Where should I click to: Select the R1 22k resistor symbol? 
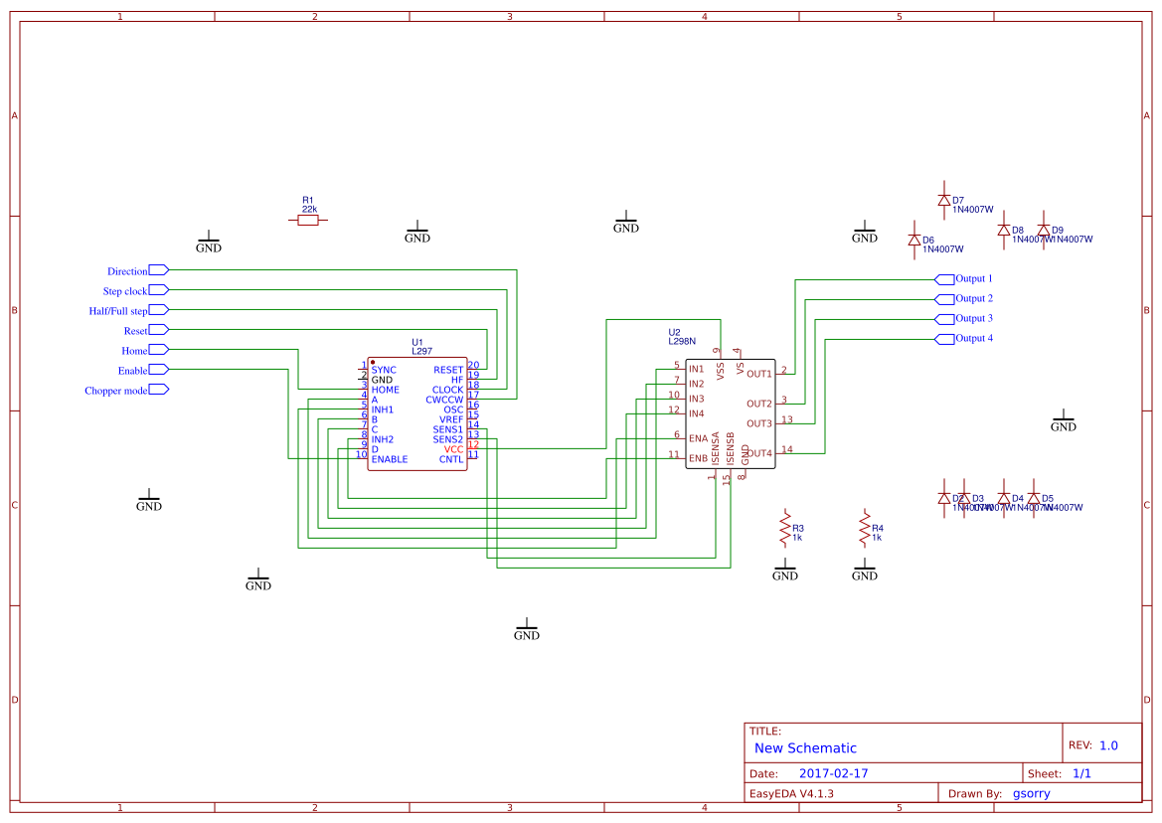pyautogui.click(x=307, y=220)
